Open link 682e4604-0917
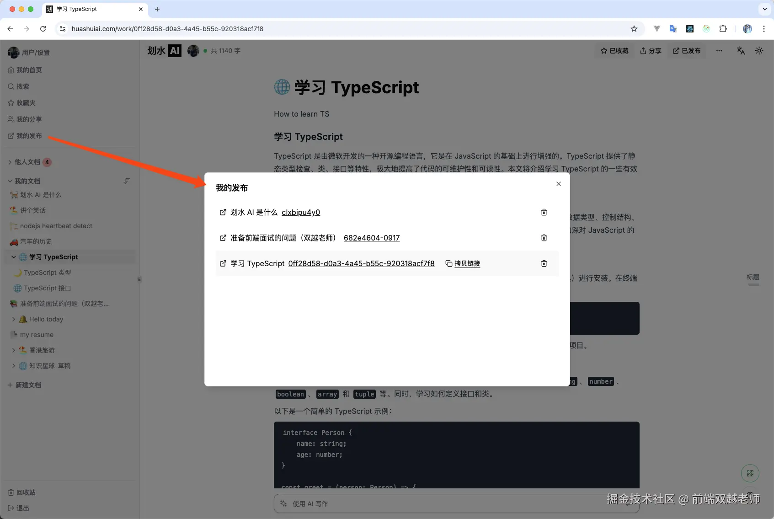This screenshot has height=519, width=774. [x=371, y=238]
